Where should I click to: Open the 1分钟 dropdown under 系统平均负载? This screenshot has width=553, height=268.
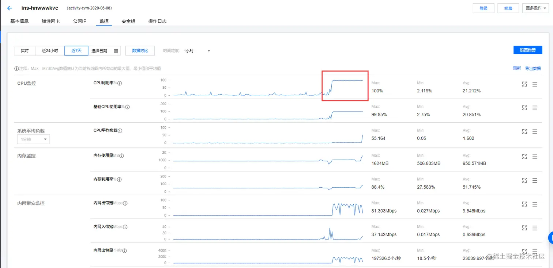pyautogui.click(x=33, y=139)
